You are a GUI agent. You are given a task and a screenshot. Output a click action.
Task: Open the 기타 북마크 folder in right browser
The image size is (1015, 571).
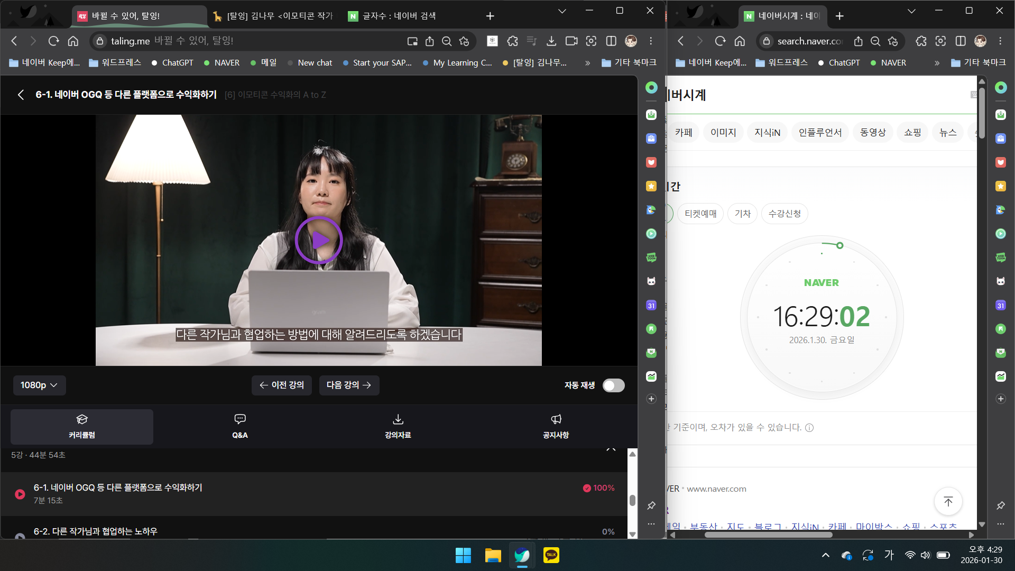[x=978, y=62]
